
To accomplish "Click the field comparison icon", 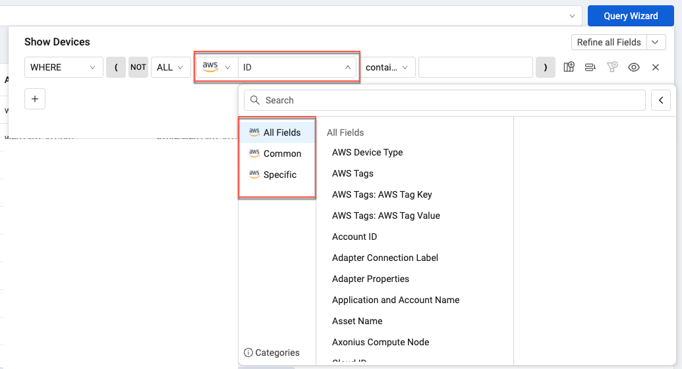I will click(x=590, y=67).
